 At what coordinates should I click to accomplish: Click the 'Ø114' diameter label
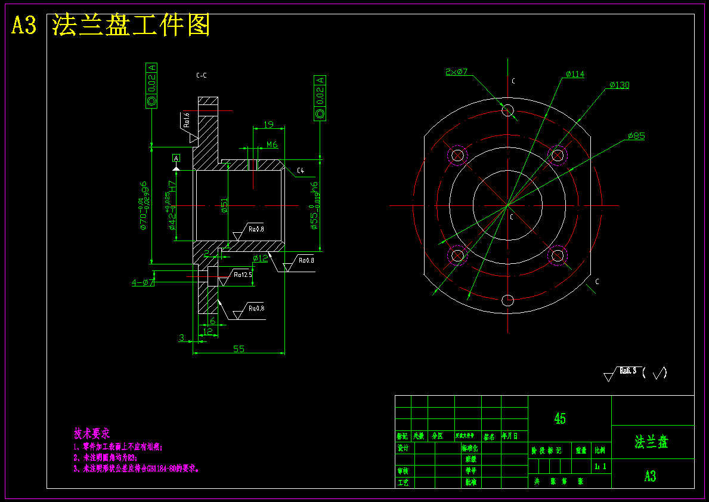click(x=575, y=74)
